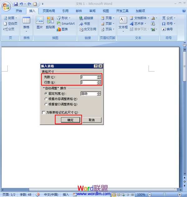This screenshot has width=187, height=197.
Task: Click the page count 页面: 1/2
Action: [9, 195]
